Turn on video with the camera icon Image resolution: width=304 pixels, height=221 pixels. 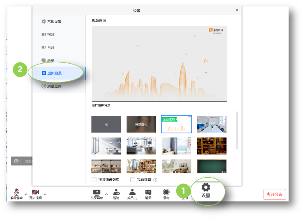point(35,192)
